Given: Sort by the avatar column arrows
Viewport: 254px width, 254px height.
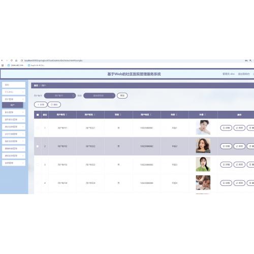Looking at the screenshot, I should coord(205,115).
